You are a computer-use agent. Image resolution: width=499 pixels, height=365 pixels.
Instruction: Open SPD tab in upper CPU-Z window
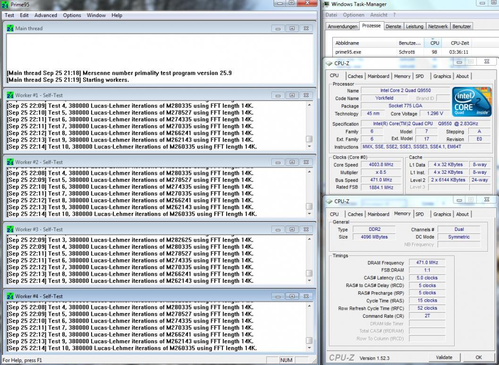click(x=420, y=76)
